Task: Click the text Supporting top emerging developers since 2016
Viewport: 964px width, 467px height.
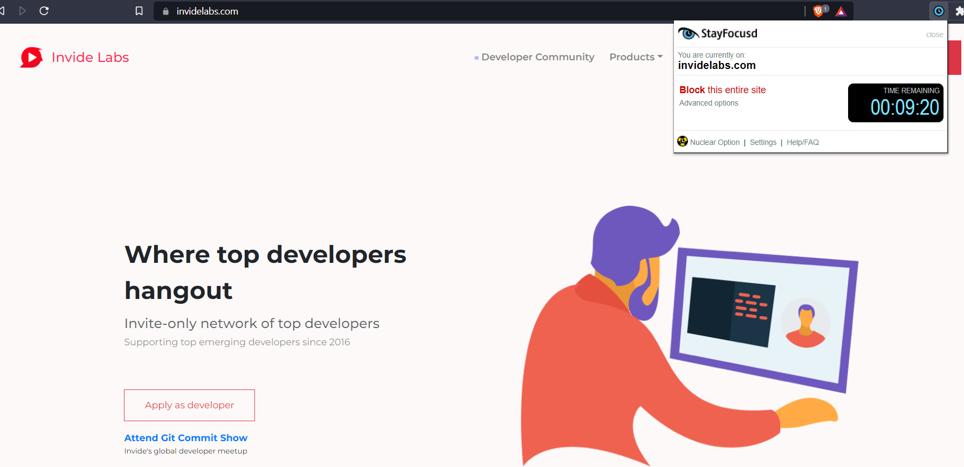Action: 237,342
